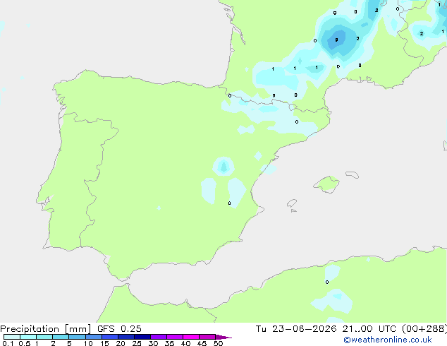Select the 20–25 mm legend swatch
The image size is (447, 346).
point(126,337)
